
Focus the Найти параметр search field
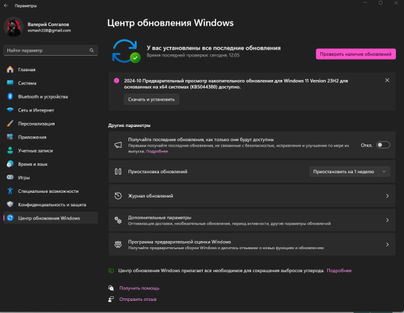(46, 50)
